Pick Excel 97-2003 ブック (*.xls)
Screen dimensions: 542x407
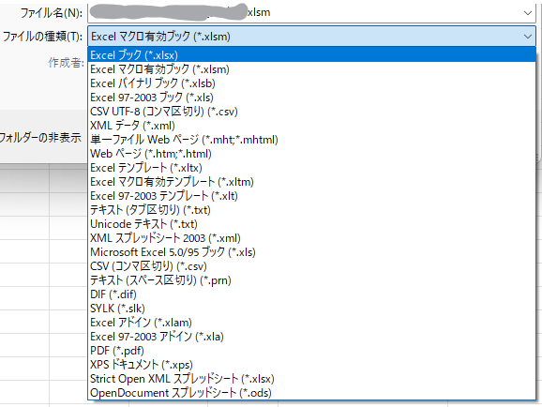311,98
